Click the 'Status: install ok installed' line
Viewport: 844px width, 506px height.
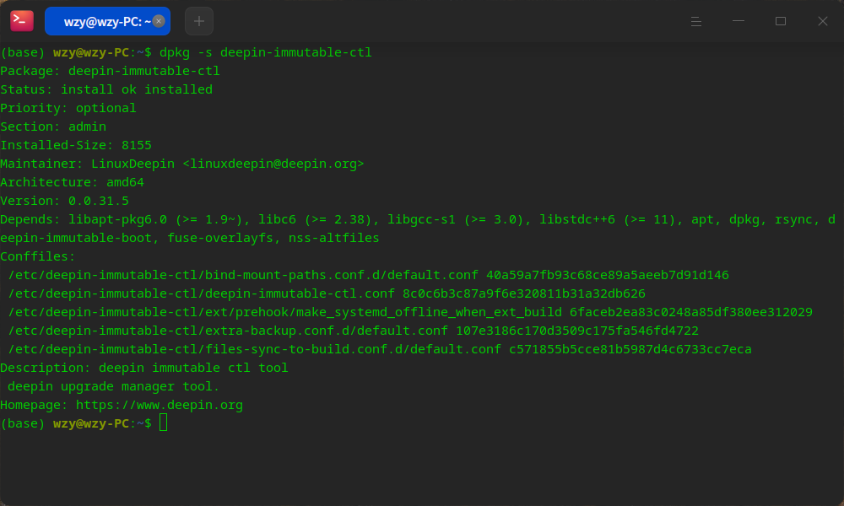coord(106,89)
